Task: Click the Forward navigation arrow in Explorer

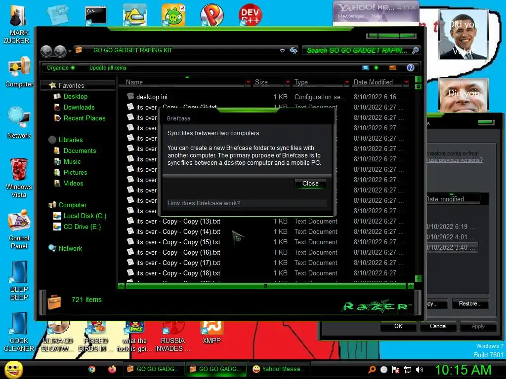Action: [60, 51]
